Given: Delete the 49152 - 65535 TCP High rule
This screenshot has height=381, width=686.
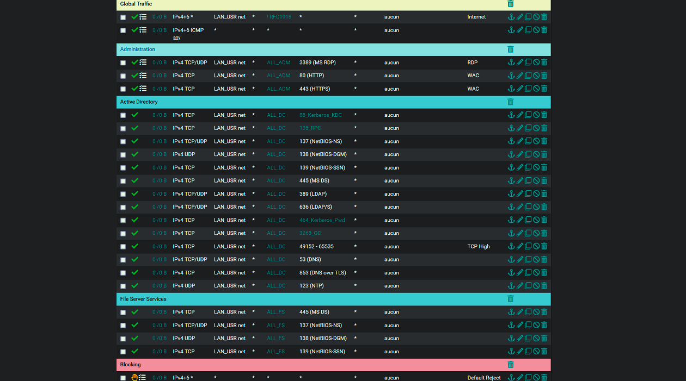Looking at the screenshot, I should tap(544, 247).
